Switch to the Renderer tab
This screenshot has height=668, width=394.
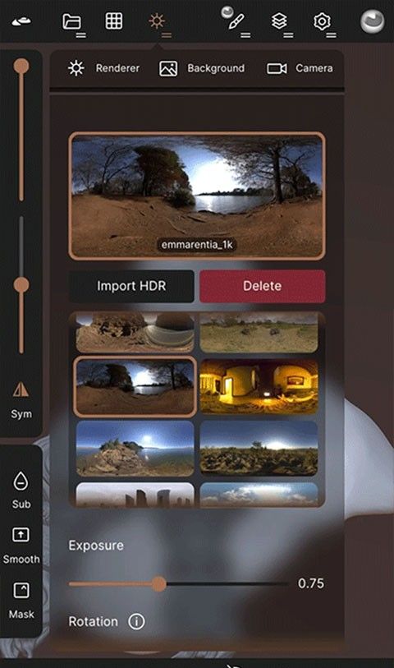[103, 68]
